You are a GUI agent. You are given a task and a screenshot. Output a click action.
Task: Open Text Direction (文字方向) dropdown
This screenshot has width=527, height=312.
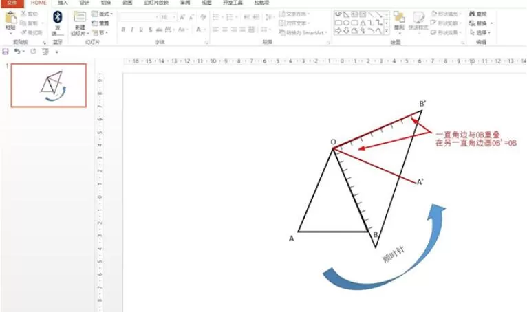pos(294,14)
